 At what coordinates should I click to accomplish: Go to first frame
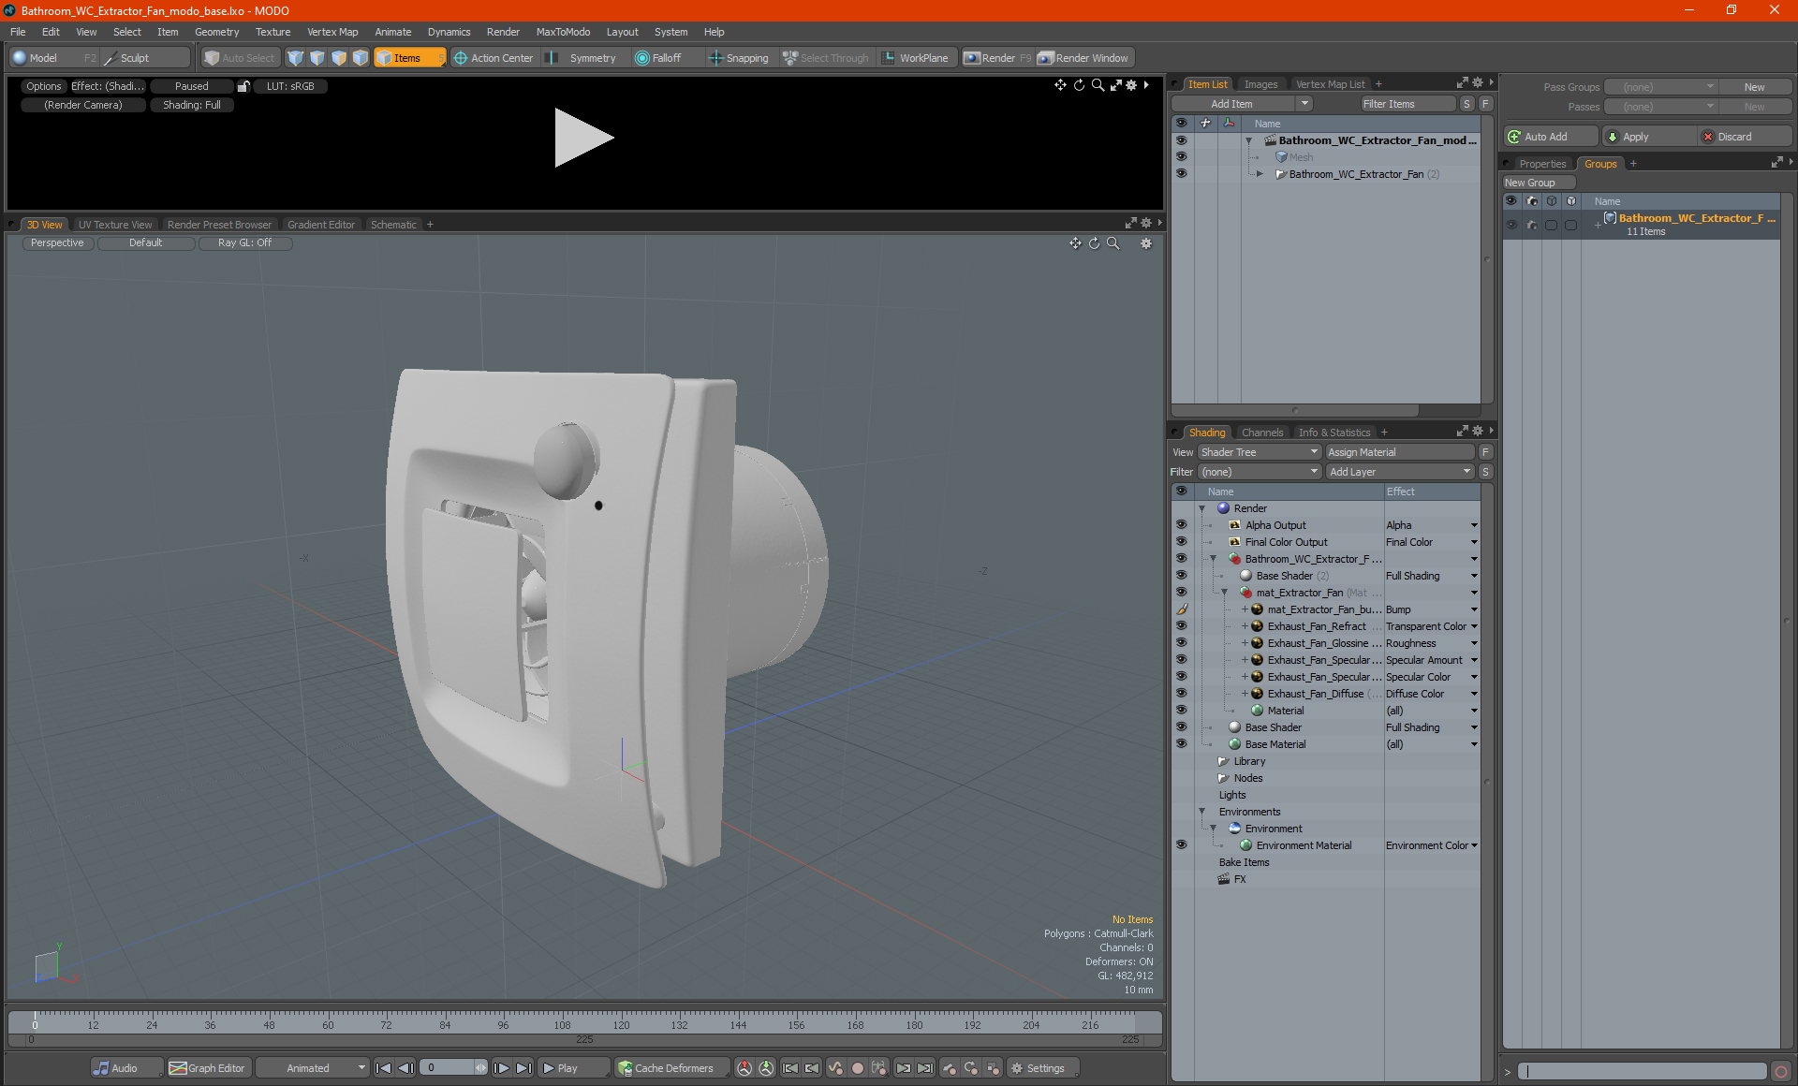click(x=383, y=1068)
